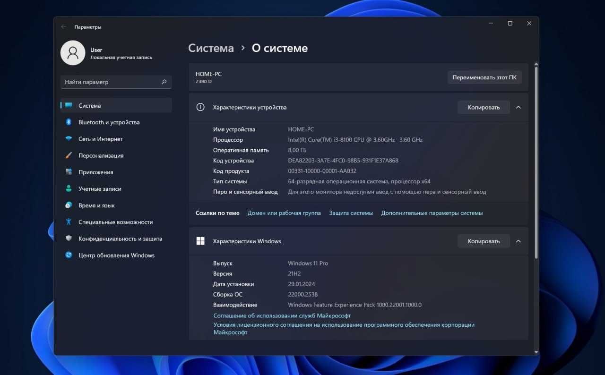
Task: Click the RAM value 8,00 ГБ
Action: [x=297, y=150]
